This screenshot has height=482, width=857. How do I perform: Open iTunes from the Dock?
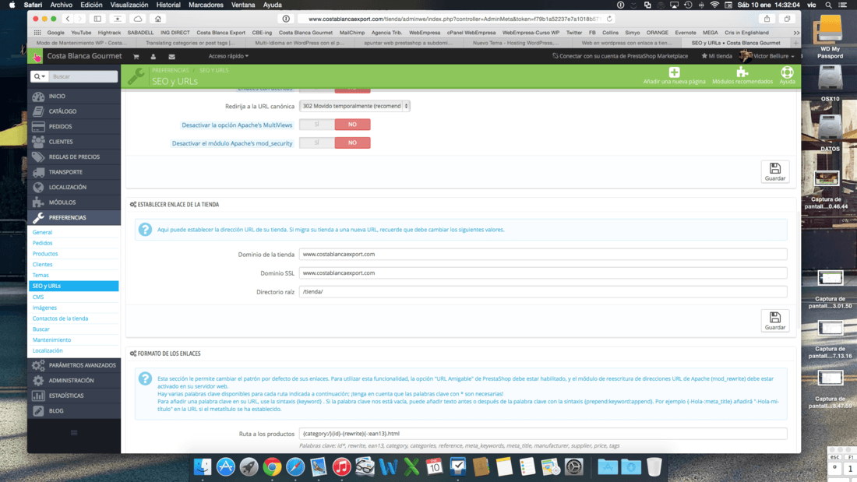coord(341,466)
